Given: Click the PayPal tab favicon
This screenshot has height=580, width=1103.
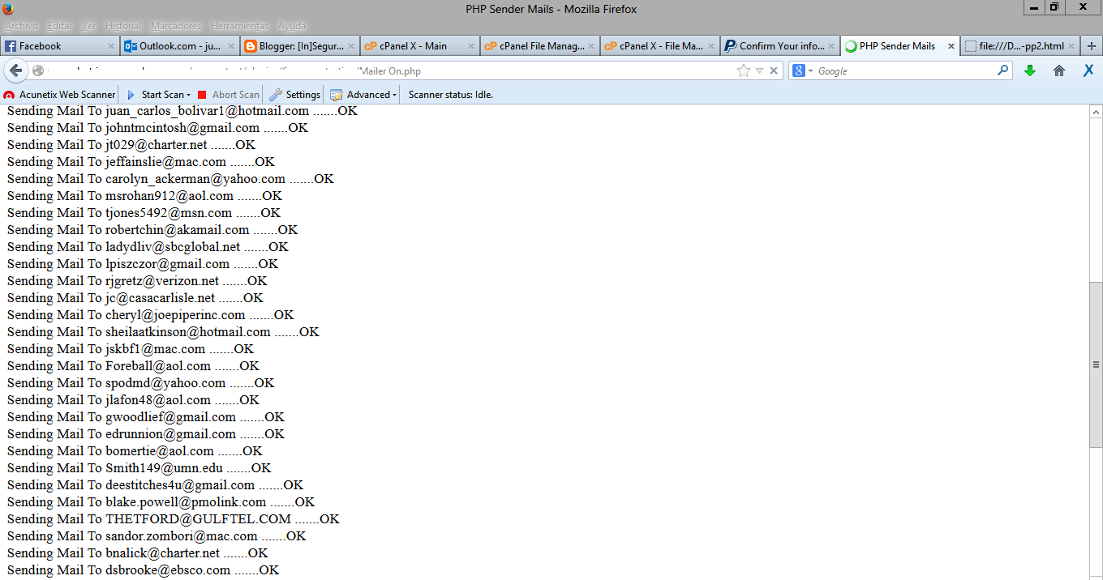Looking at the screenshot, I should click(x=731, y=46).
